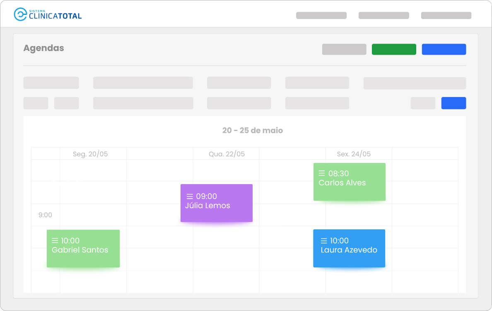Click the Clinica Total logo icon
492x311 pixels.
click(20, 15)
